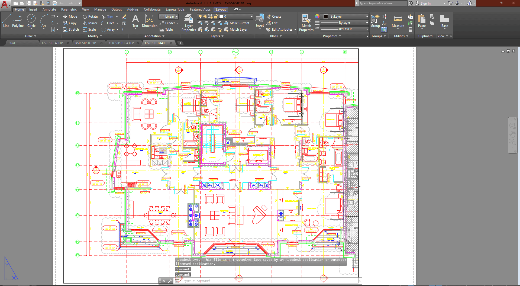Open Layer Properties manager

(x=189, y=23)
